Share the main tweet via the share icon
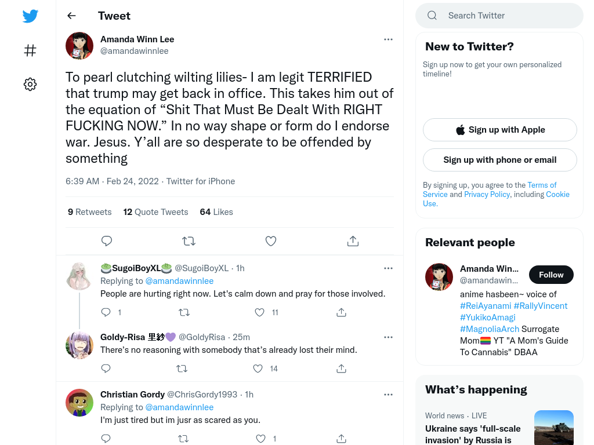 (353, 241)
